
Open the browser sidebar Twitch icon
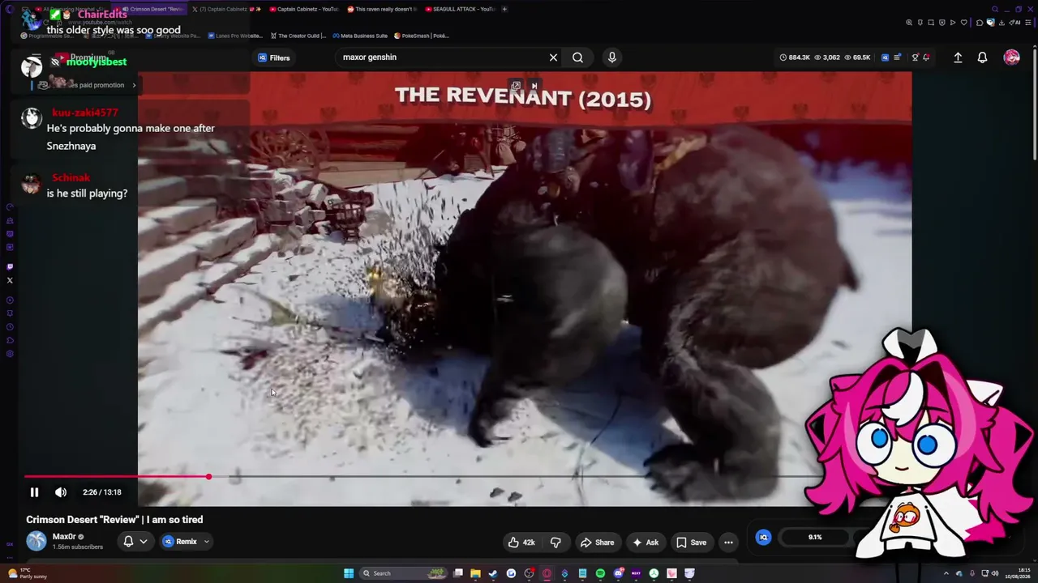point(10,266)
